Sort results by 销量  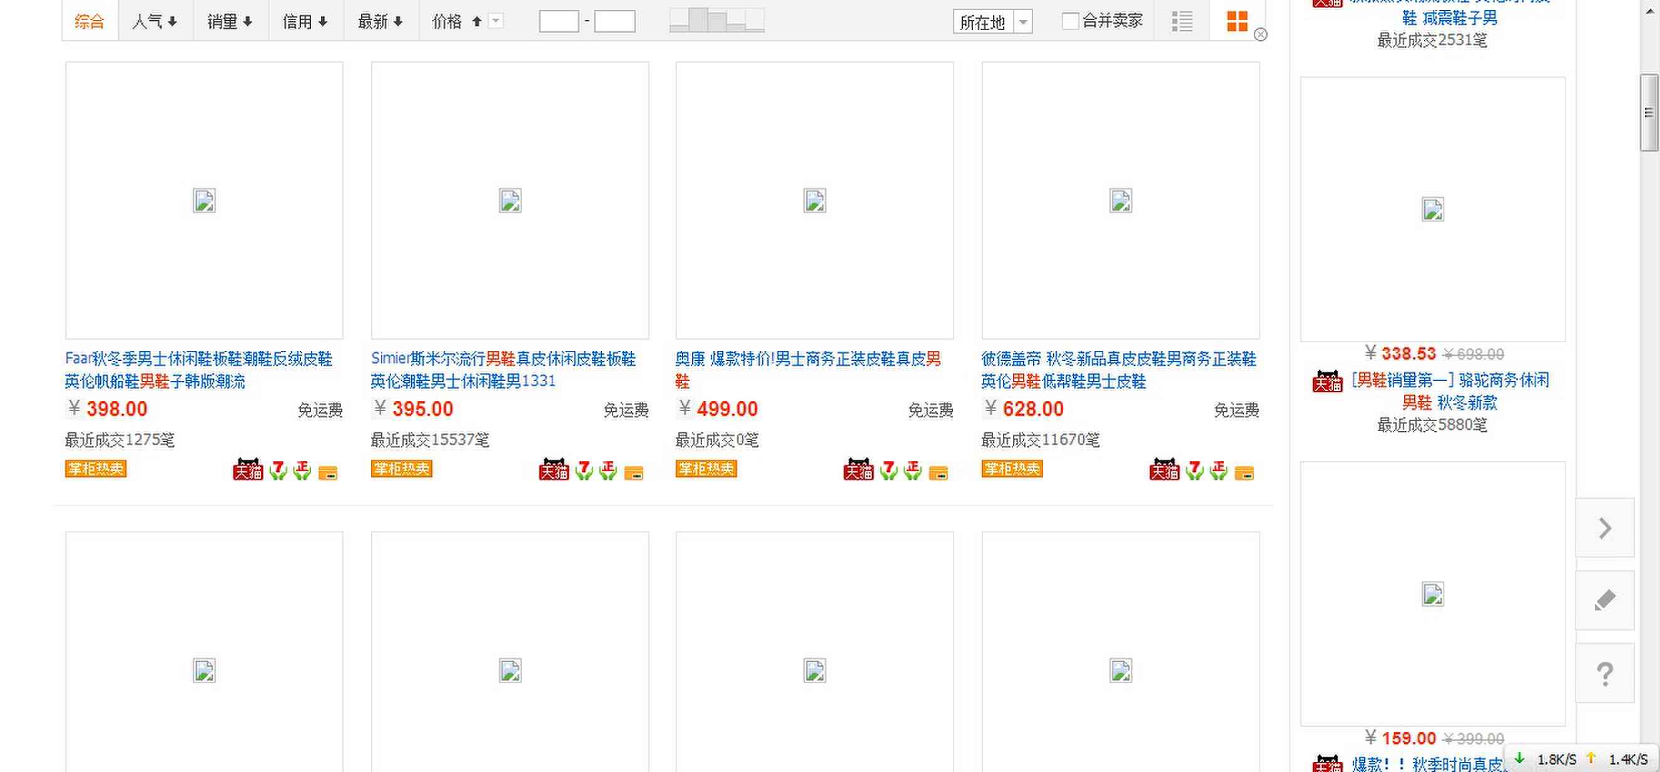tap(230, 21)
